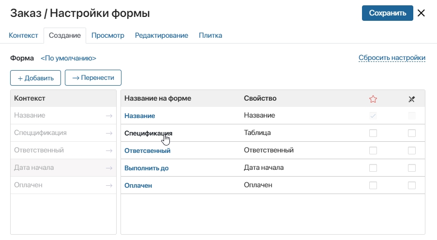Open the Название field name link
Viewport: 437px width, 240px height.
coord(140,116)
